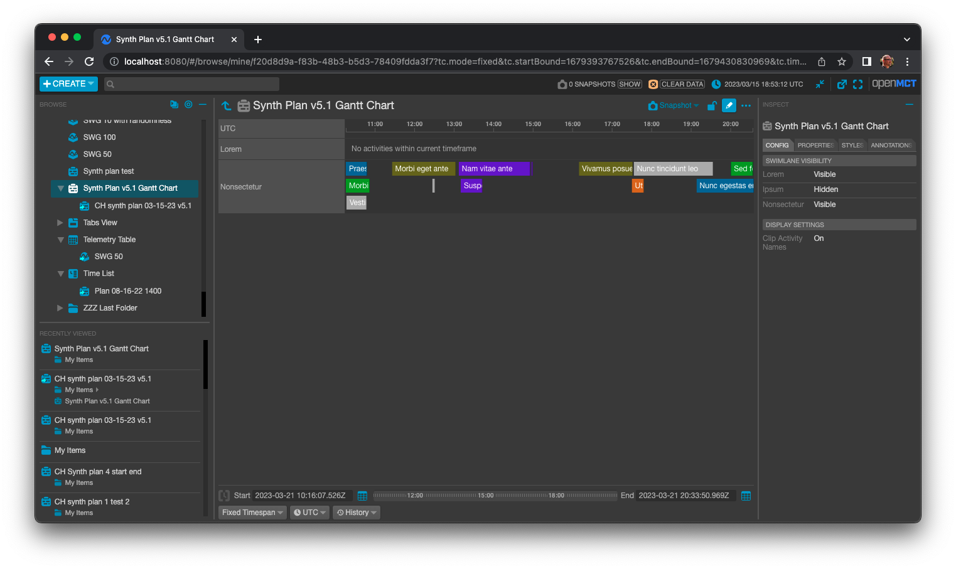Image resolution: width=956 pixels, height=569 pixels.
Task: Collapse the Time List tree item
Action: click(x=60, y=273)
